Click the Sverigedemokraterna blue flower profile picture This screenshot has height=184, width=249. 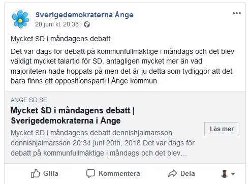[21, 19]
